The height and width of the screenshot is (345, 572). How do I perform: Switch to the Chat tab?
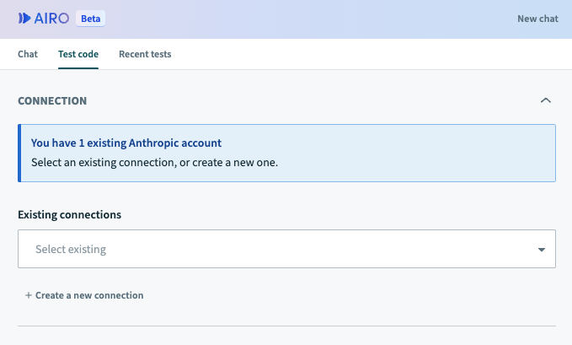(28, 54)
